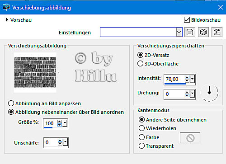Image resolution: width=226 pixels, height=164 pixels.
Task: Select Andere Seite übernehmen edge mode
Action: 173,120
